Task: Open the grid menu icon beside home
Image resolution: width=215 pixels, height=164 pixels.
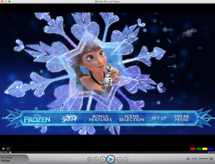Action: pos(8,149)
